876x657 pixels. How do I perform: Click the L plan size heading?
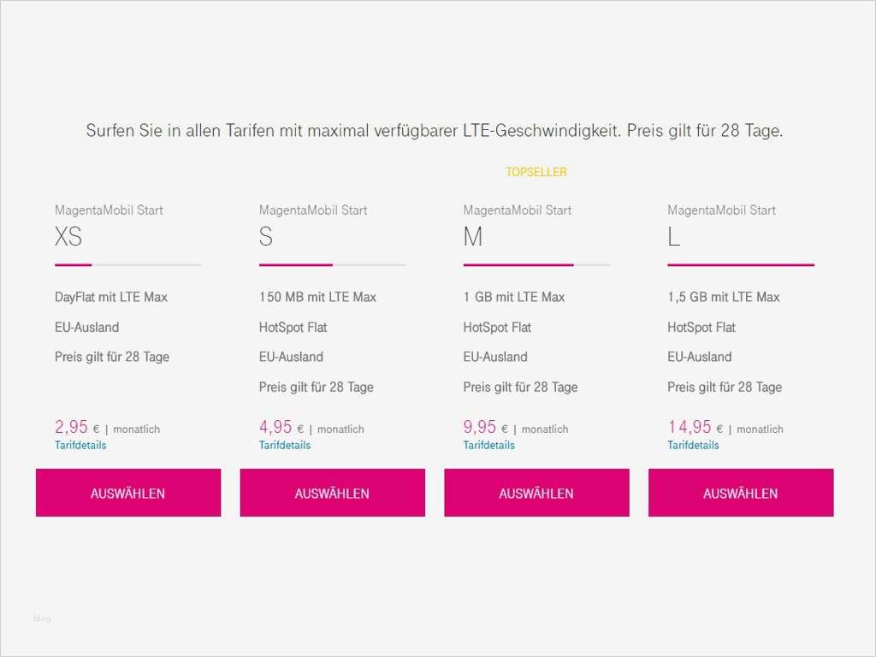[x=674, y=237]
